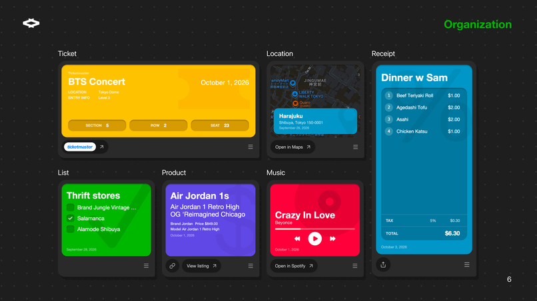Image resolution: width=537 pixels, height=301 pixels.
Task: Open the List card hamburger menu
Action: pos(146,266)
